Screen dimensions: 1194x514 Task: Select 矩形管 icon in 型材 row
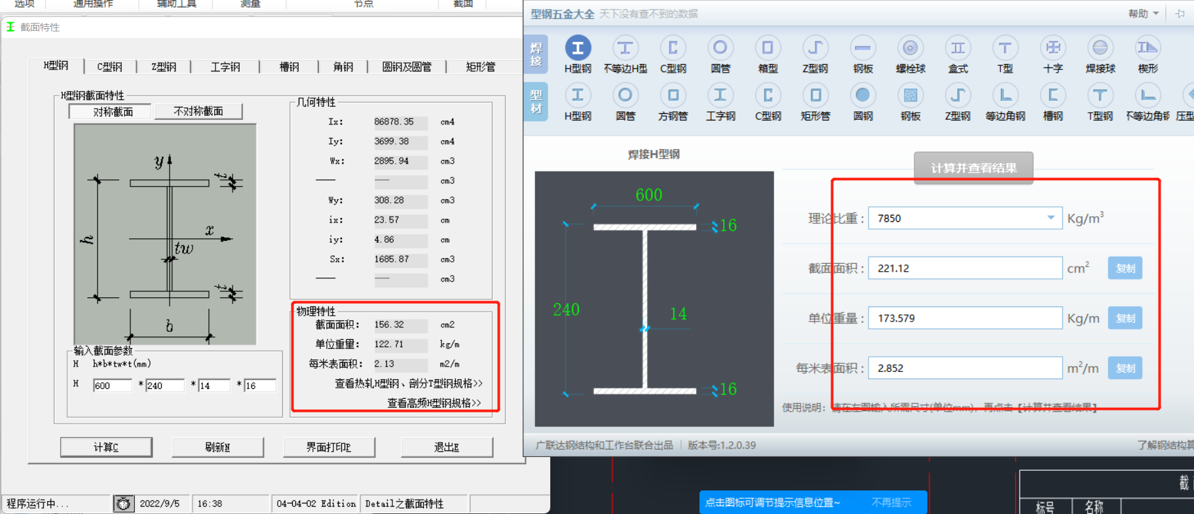[815, 96]
